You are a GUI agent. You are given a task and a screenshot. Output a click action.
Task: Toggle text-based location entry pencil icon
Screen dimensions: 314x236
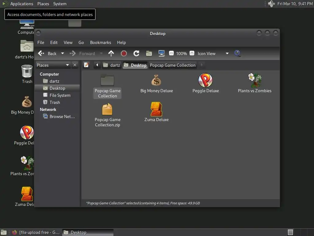coord(86,65)
